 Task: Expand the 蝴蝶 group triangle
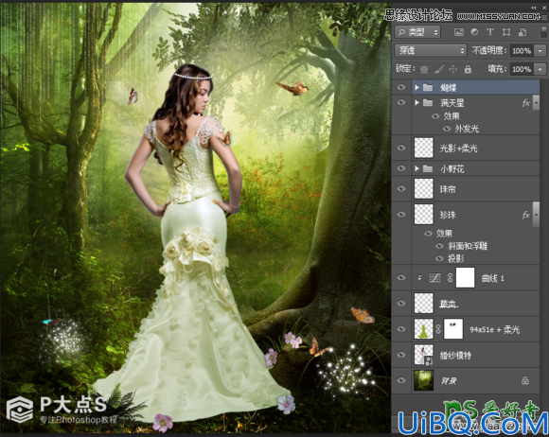[x=416, y=87]
